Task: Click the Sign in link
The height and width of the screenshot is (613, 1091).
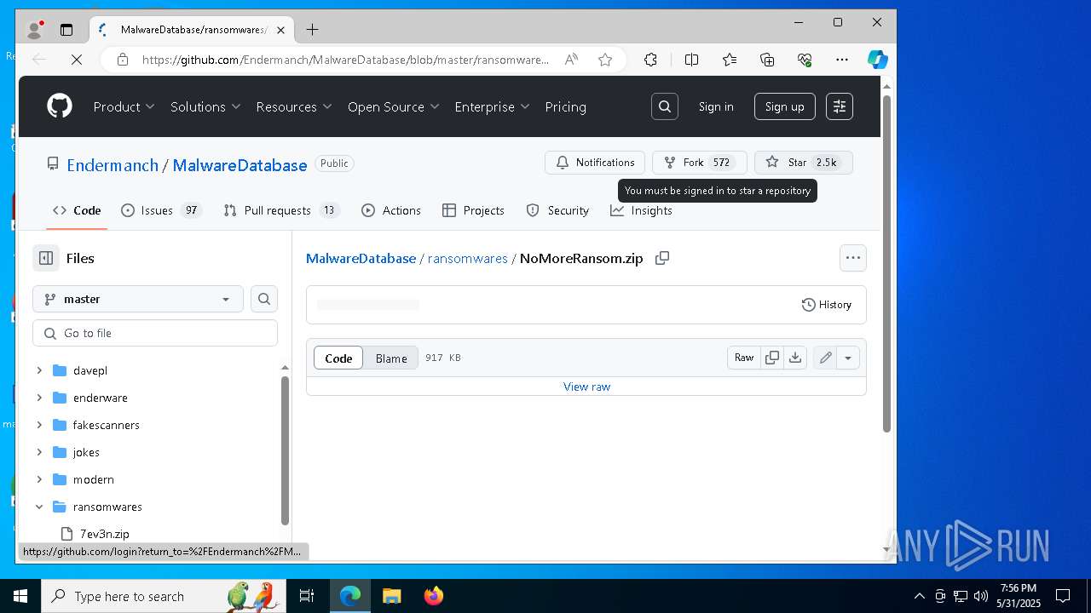Action: [716, 106]
